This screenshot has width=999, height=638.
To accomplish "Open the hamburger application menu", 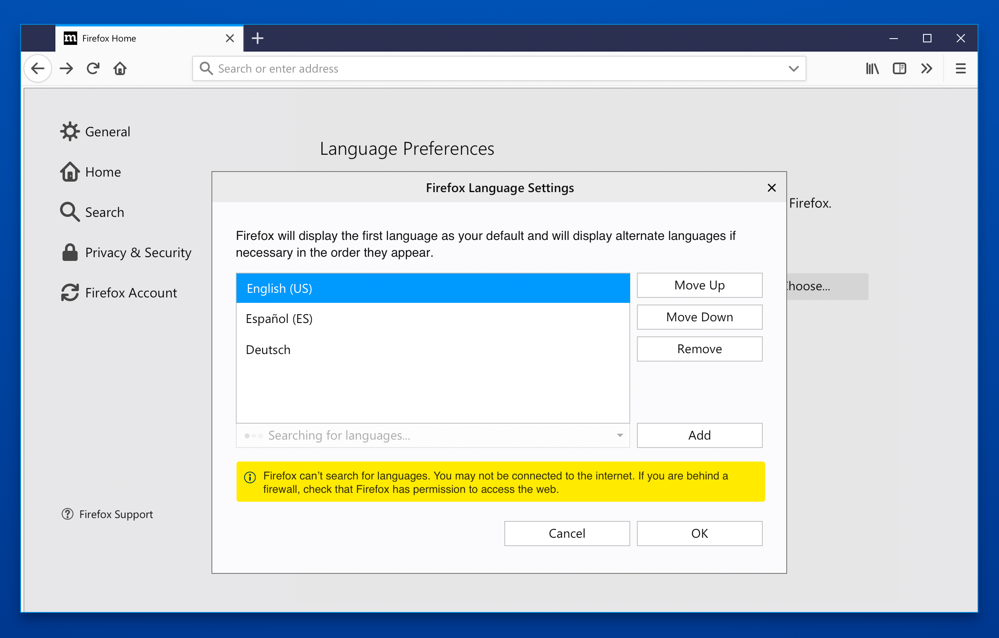I will 960,68.
